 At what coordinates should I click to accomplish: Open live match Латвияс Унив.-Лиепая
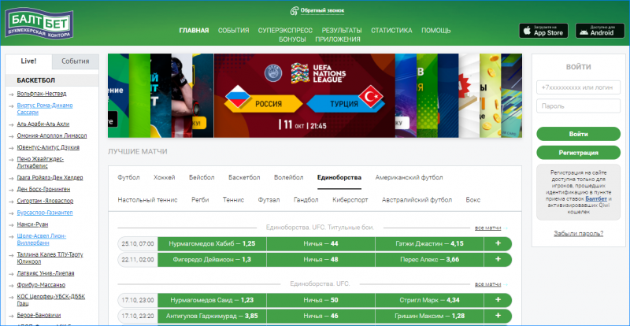(x=46, y=273)
